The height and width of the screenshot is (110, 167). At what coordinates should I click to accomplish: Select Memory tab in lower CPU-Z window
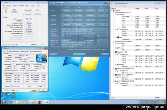pos(23,52)
